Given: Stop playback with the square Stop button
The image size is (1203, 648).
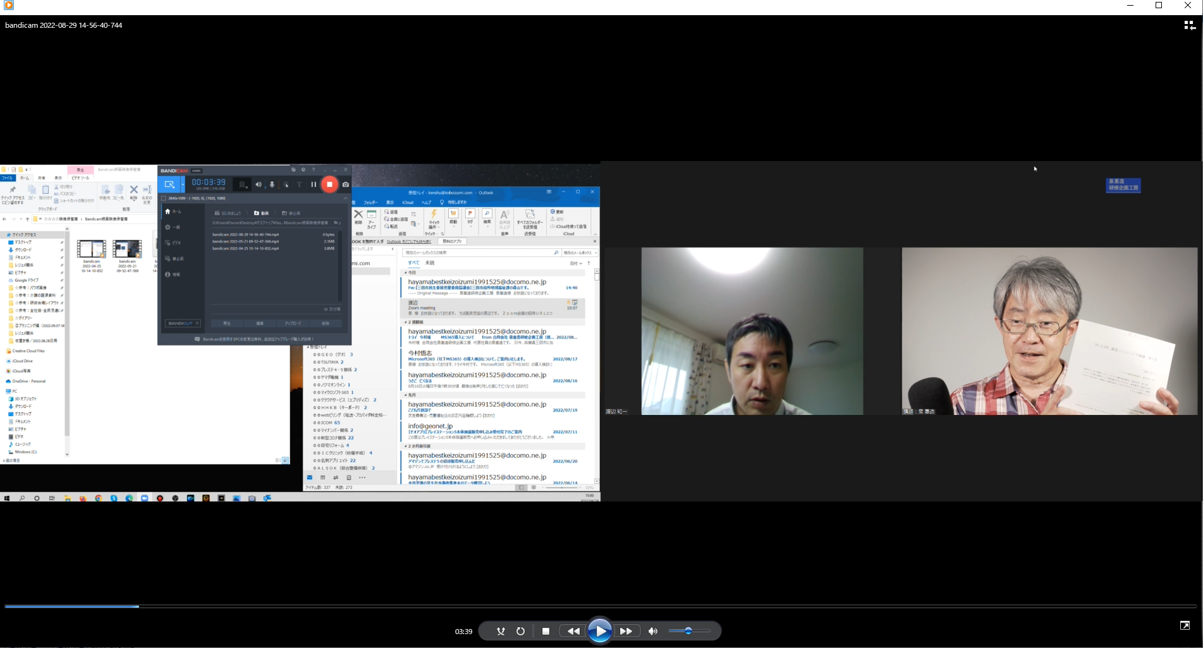Looking at the screenshot, I should [x=546, y=631].
